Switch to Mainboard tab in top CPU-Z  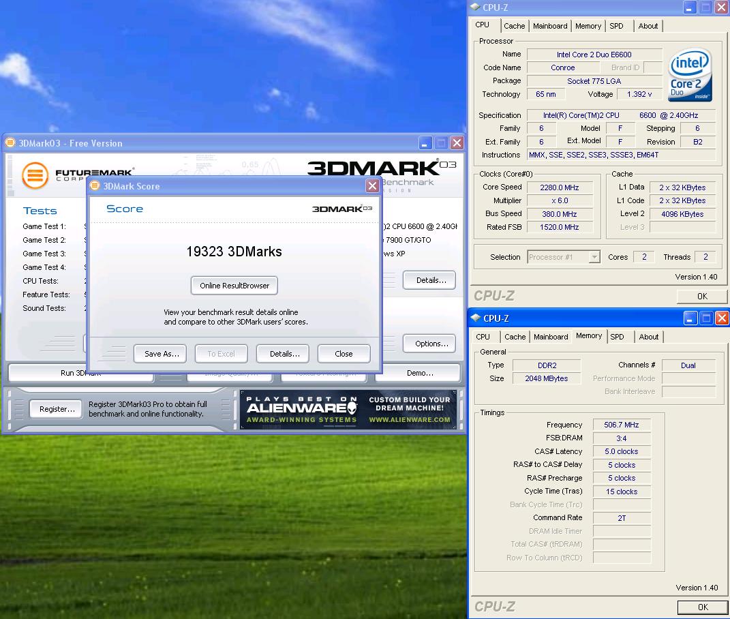550,26
